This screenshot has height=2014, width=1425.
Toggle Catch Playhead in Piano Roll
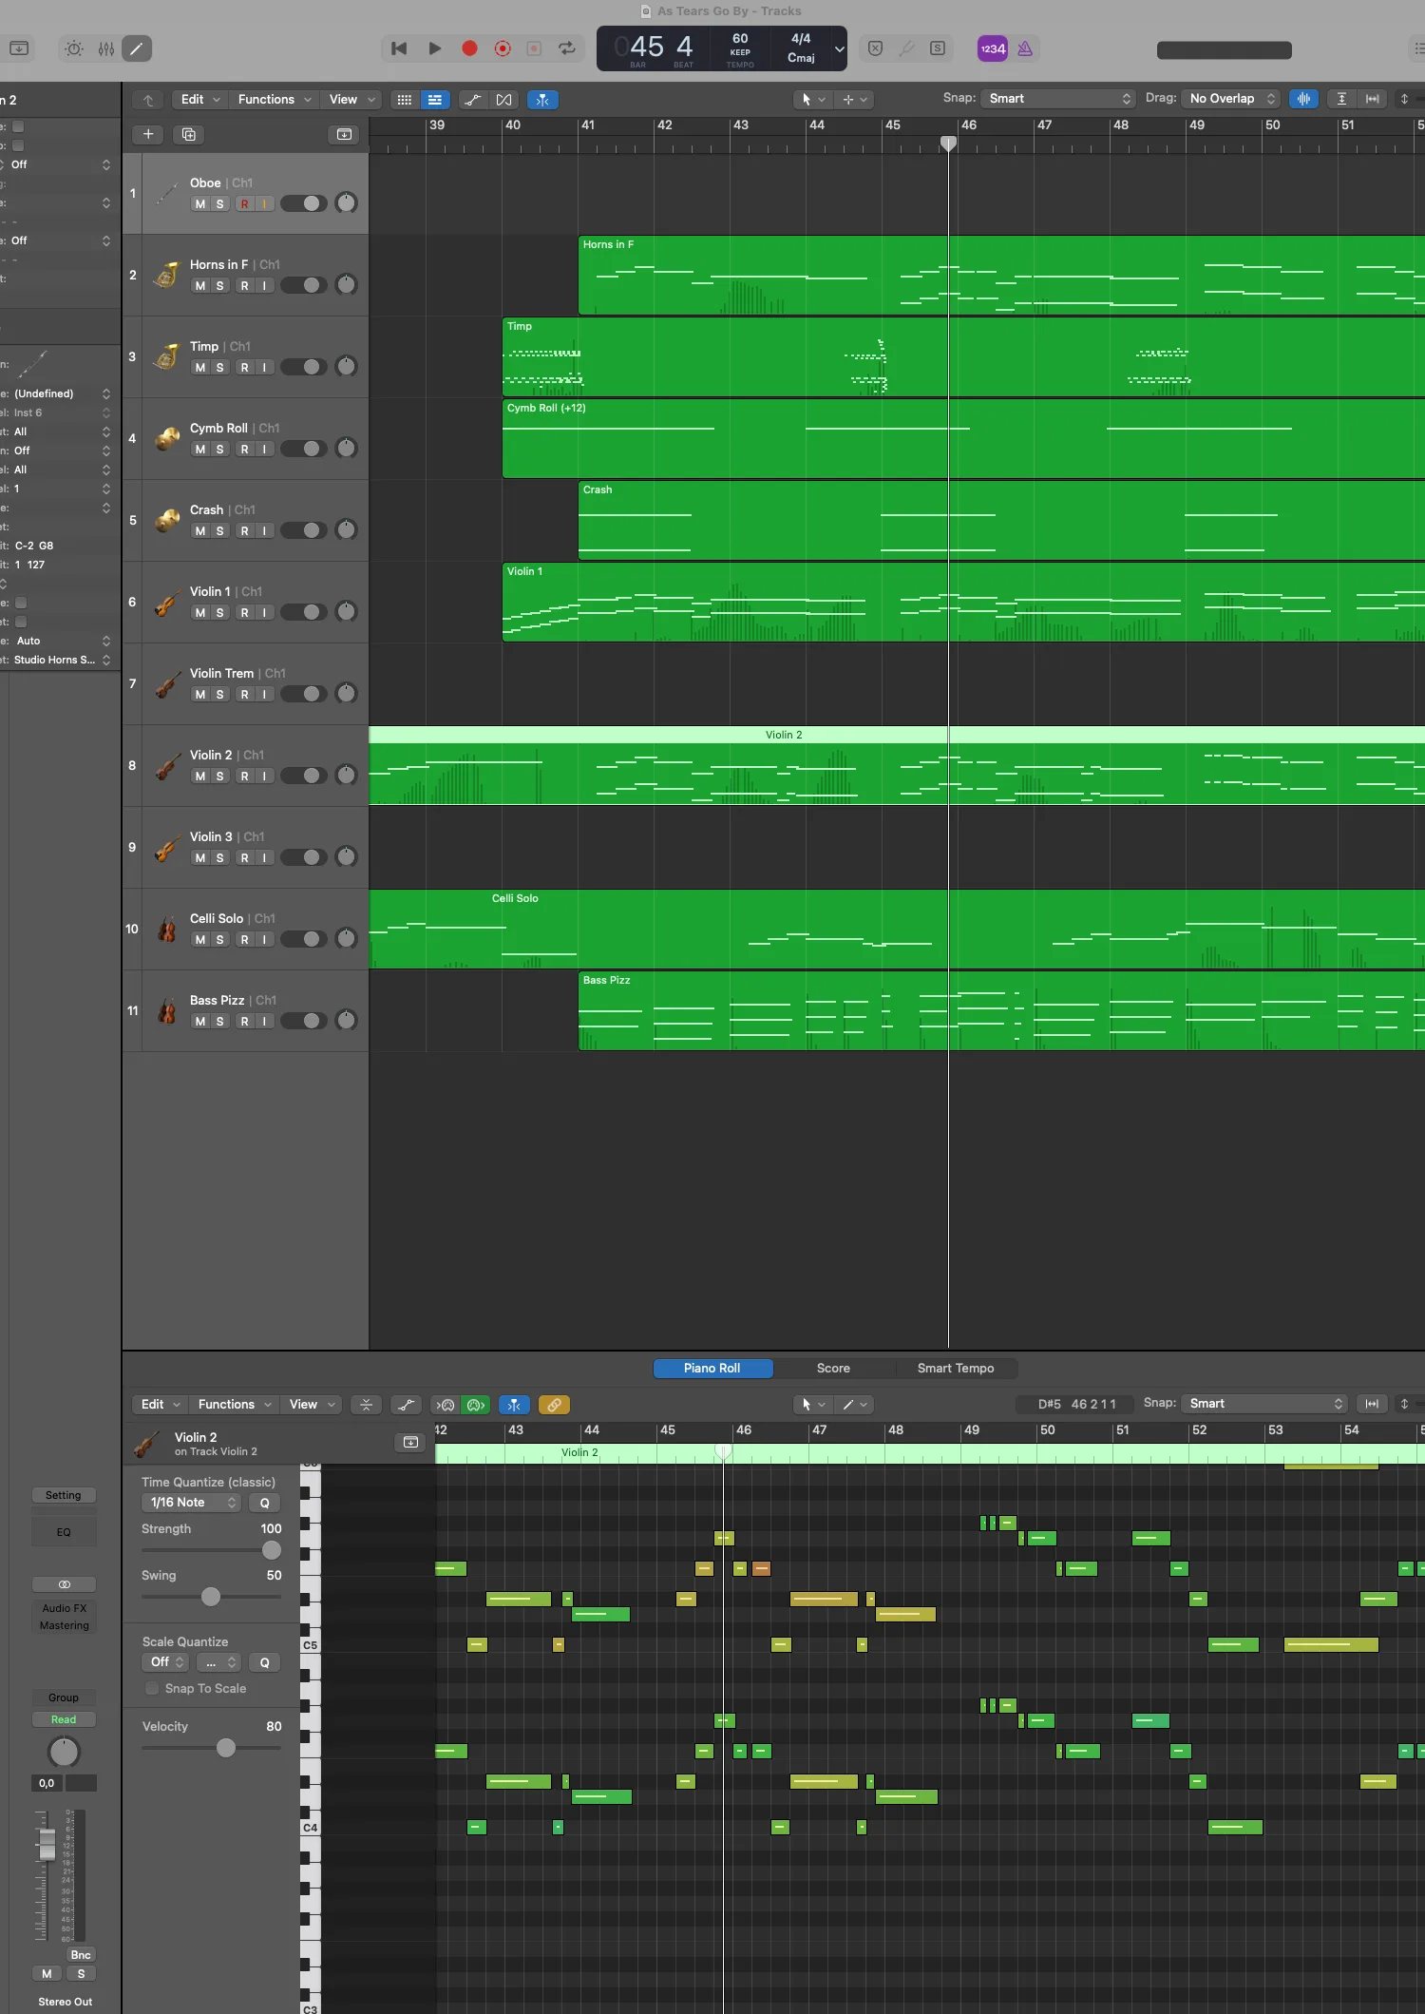(514, 1405)
